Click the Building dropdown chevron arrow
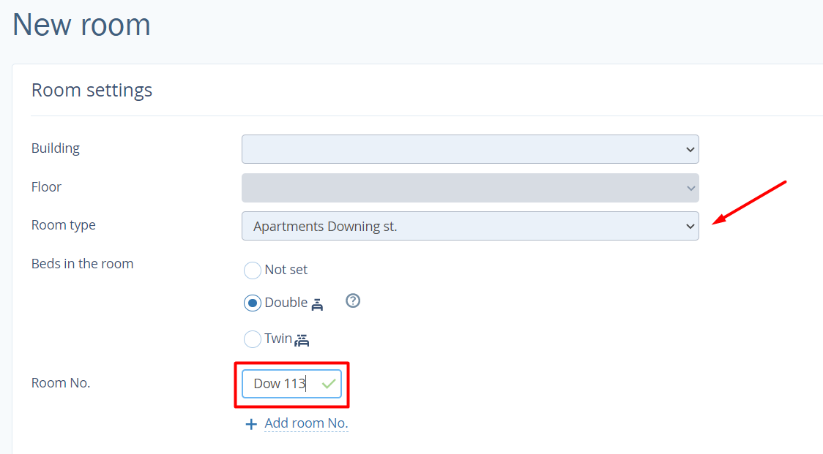Viewport: 823px width, 454px height. [690, 150]
